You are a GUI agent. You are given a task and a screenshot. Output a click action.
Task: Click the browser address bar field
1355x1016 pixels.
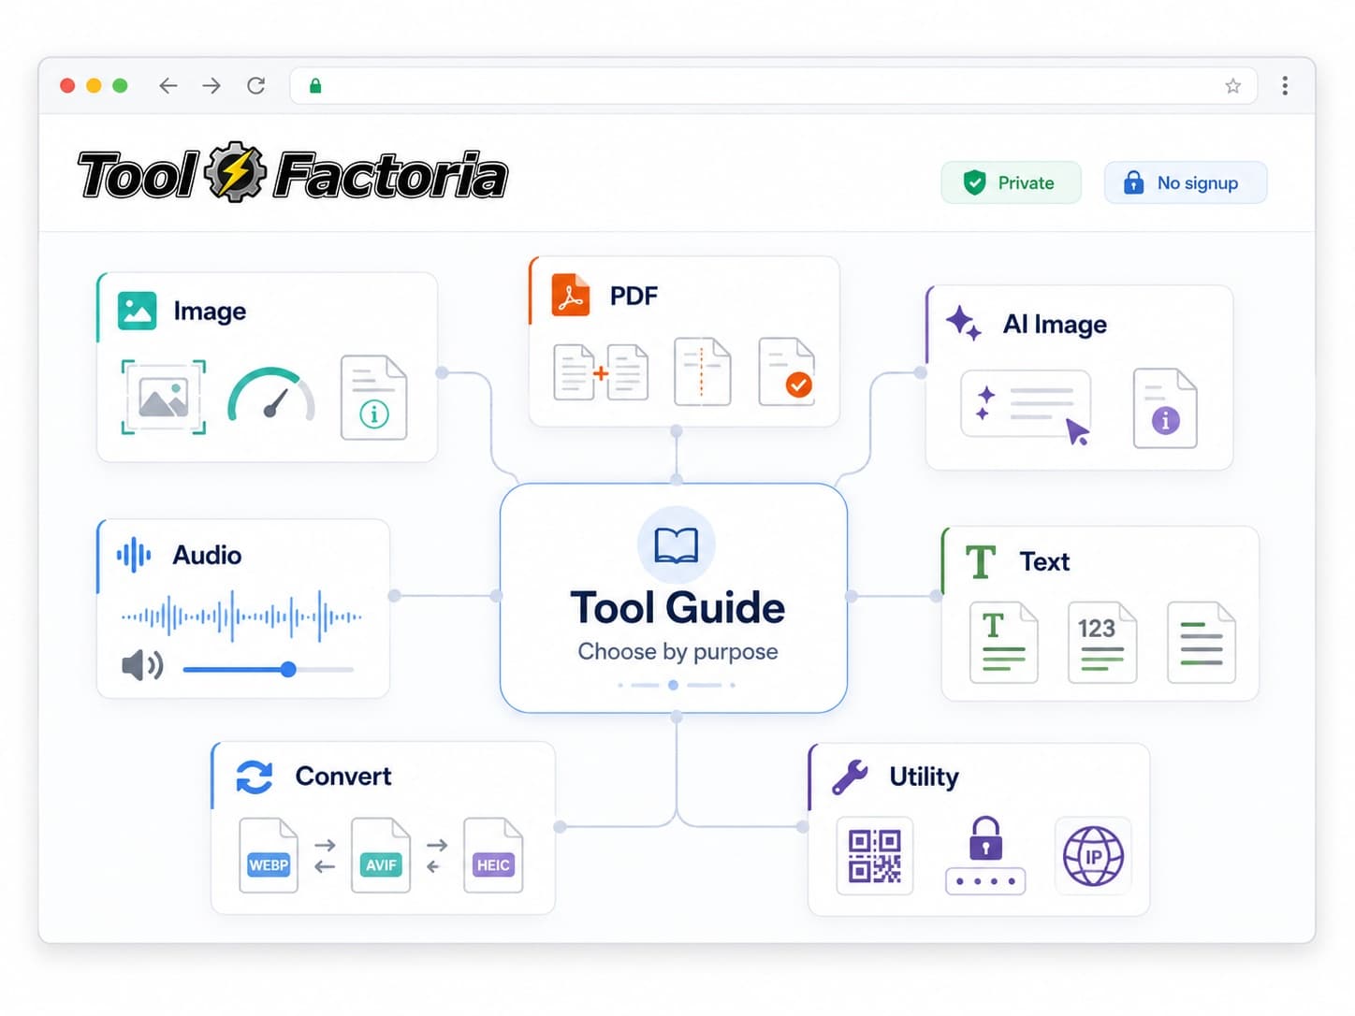click(x=773, y=86)
